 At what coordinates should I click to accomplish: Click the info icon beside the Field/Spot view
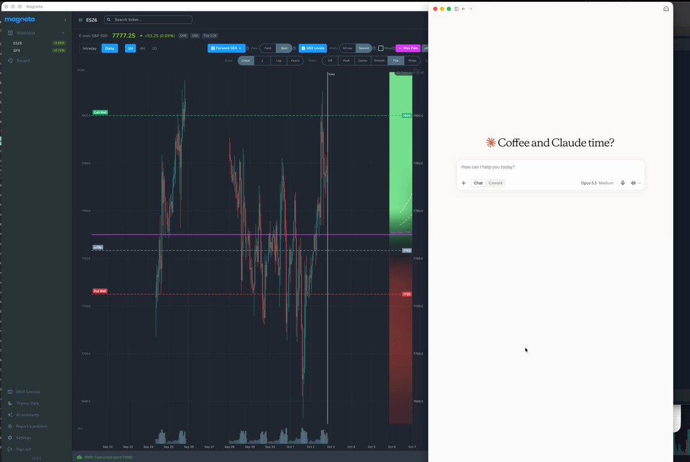295,48
